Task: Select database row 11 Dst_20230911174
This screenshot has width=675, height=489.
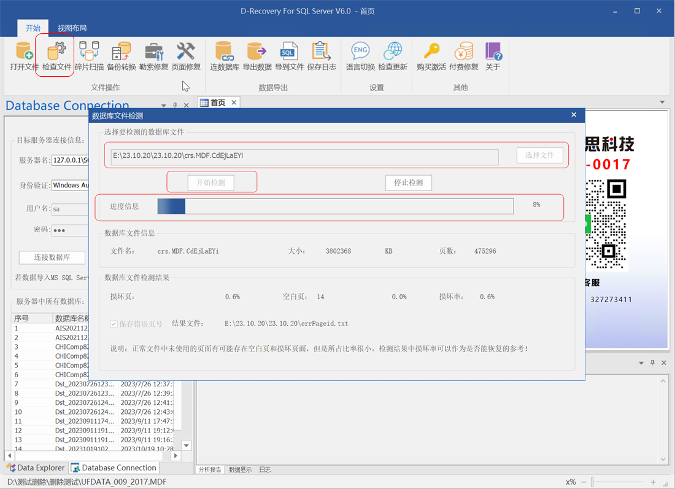Action: pos(92,421)
